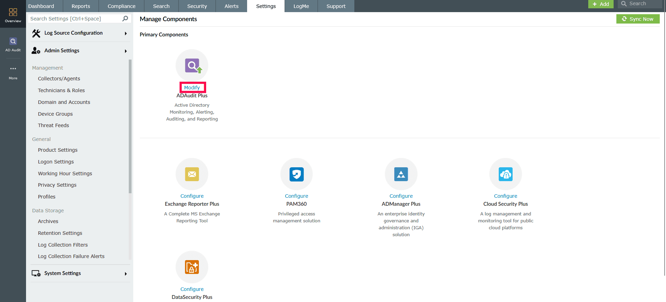Switch to the Reports tab
The image size is (666, 302).
81,6
